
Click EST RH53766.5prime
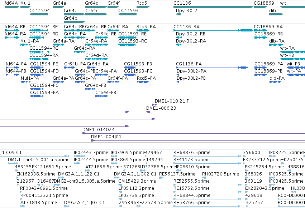(x=192, y=203)
